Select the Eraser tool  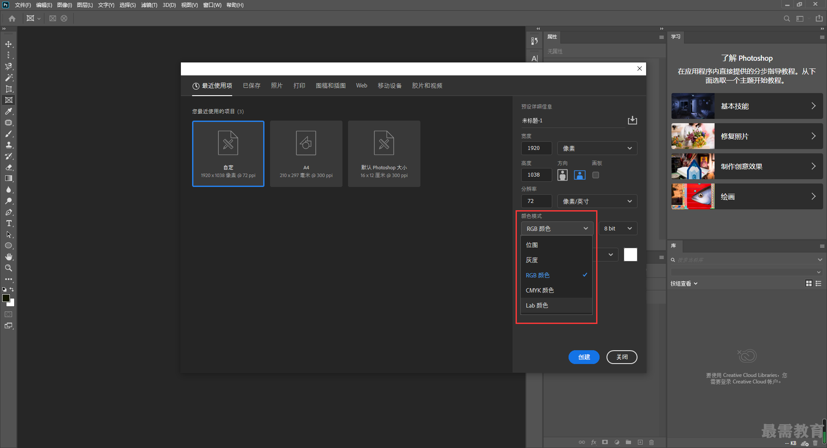[9, 168]
